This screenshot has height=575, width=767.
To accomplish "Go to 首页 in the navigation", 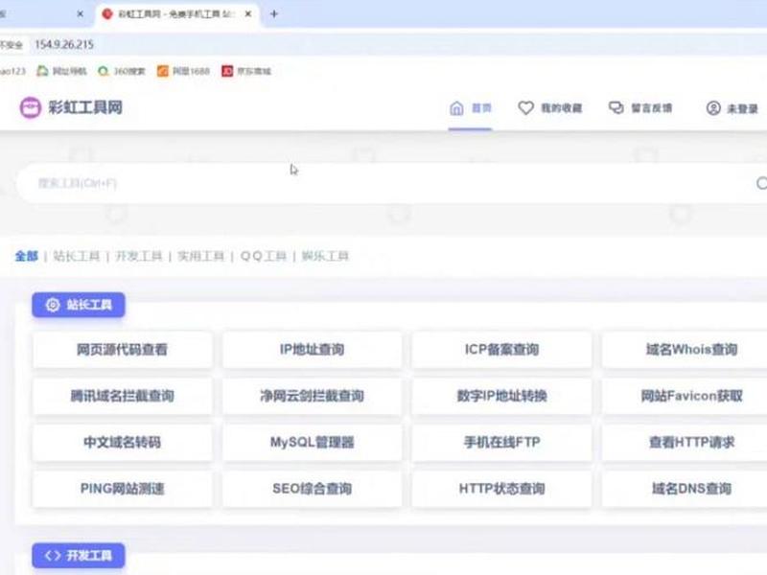I will point(470,108).
